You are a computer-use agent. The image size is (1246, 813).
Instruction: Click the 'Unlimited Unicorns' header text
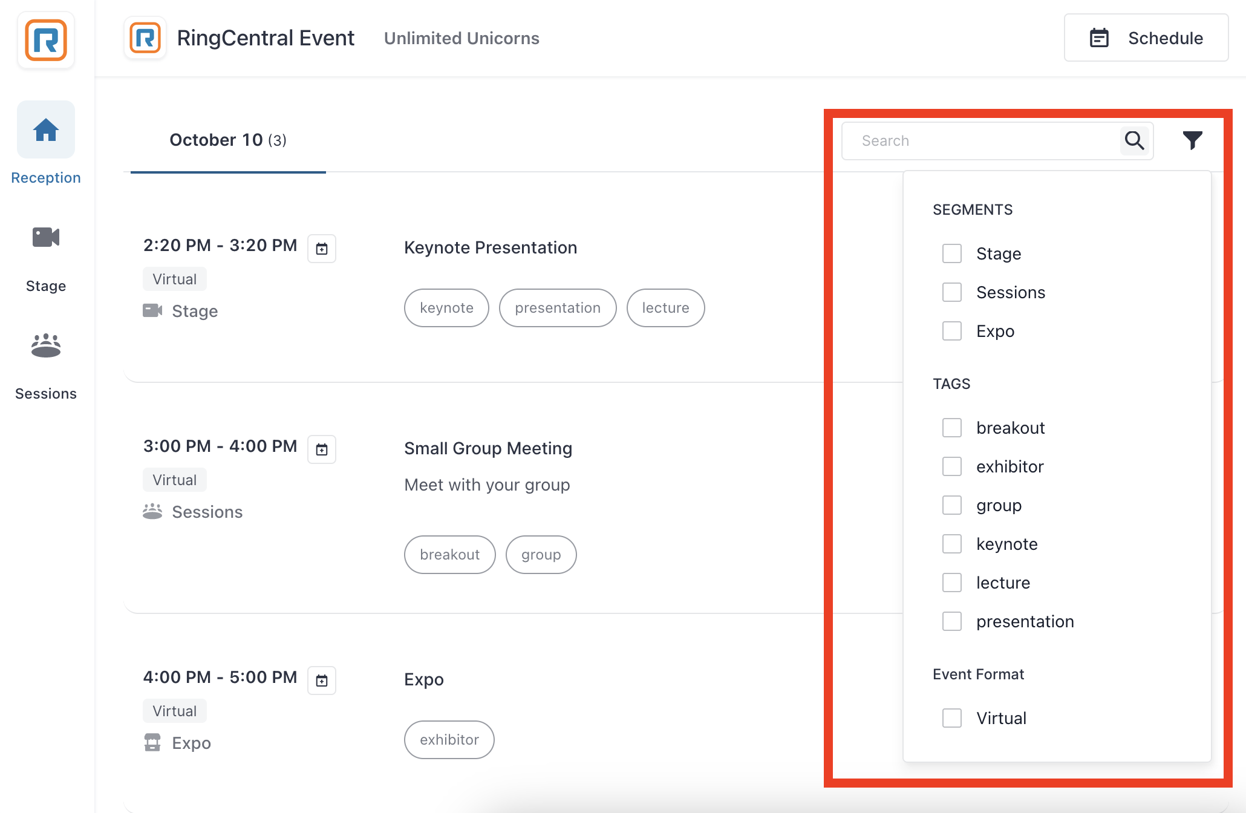click(x=462, y=39)
